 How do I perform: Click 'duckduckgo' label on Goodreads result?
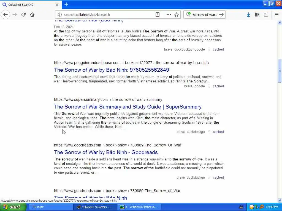coord(196,177)
